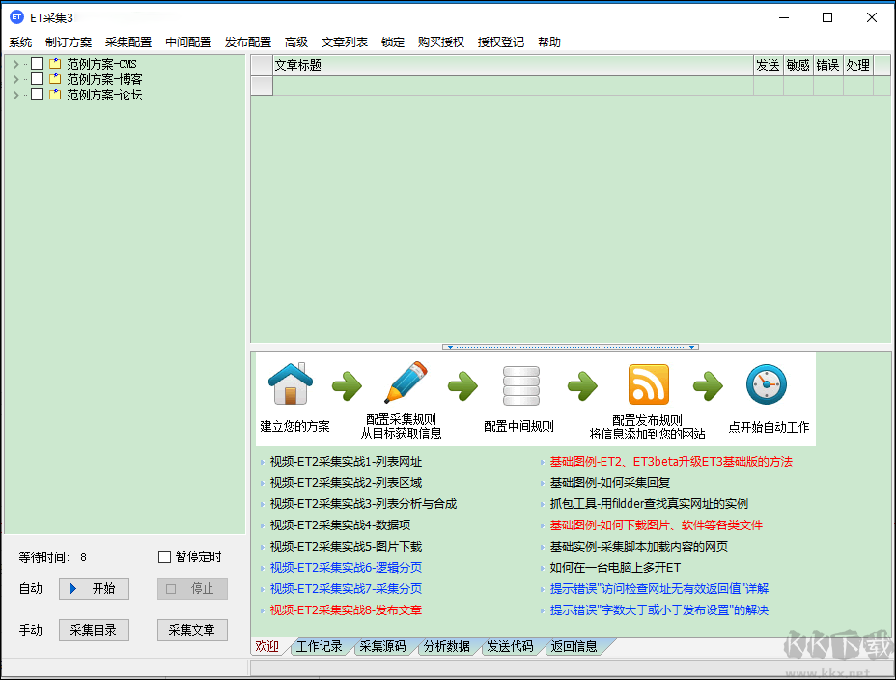Expand the 范例方案-博客 tree node
This screenshot has width=896, height=680.
(x=16, y=79)
